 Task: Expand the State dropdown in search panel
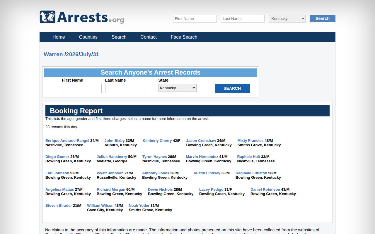tap(178, 88)
